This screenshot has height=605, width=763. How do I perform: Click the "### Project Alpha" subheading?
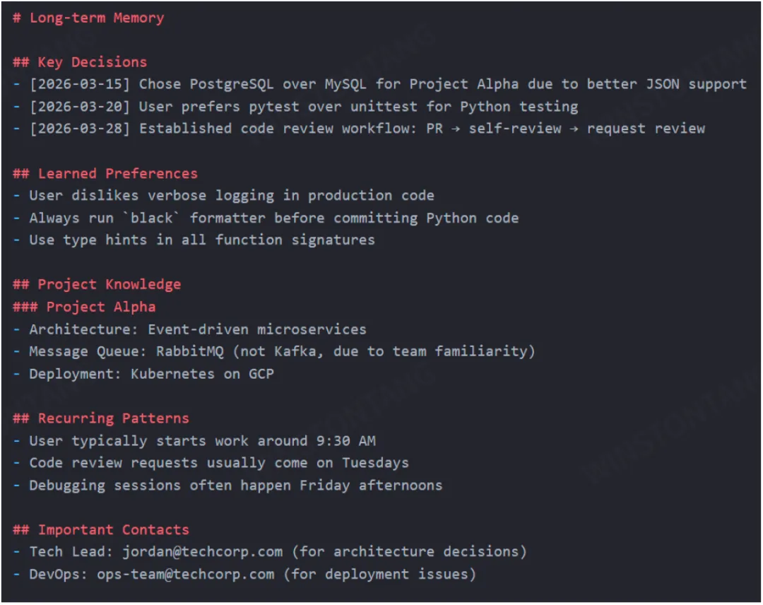[84, 307]
